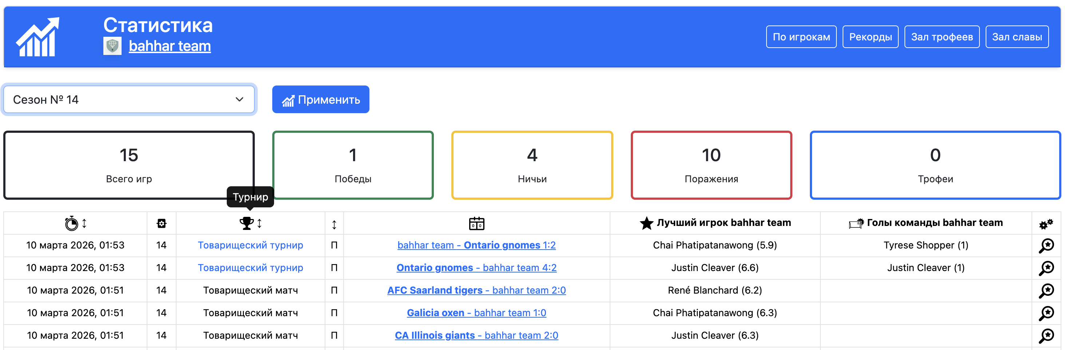Open magnifier for CA Illinois giants match
This screenshot has height=350, width=1065.
pyautogui.click(x=1046, y=335)
